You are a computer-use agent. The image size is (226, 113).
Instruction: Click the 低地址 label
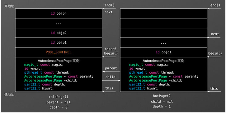tap(9, 95)
